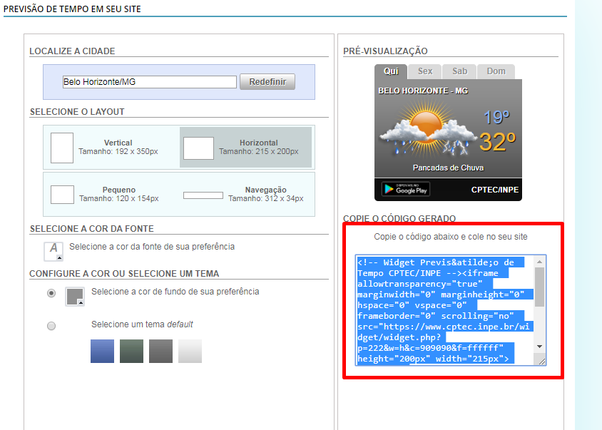Switch to the Sab forecast tab
Screen dimensions: 602x430
460,71
